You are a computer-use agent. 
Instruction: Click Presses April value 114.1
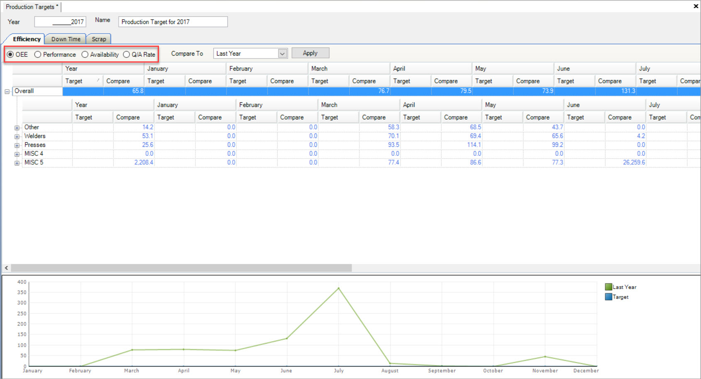point(474,145)
